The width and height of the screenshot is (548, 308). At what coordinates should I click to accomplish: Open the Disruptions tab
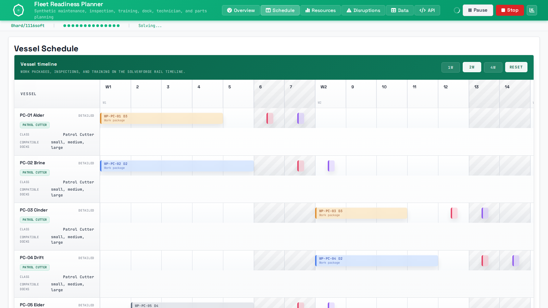click(363, 10)
